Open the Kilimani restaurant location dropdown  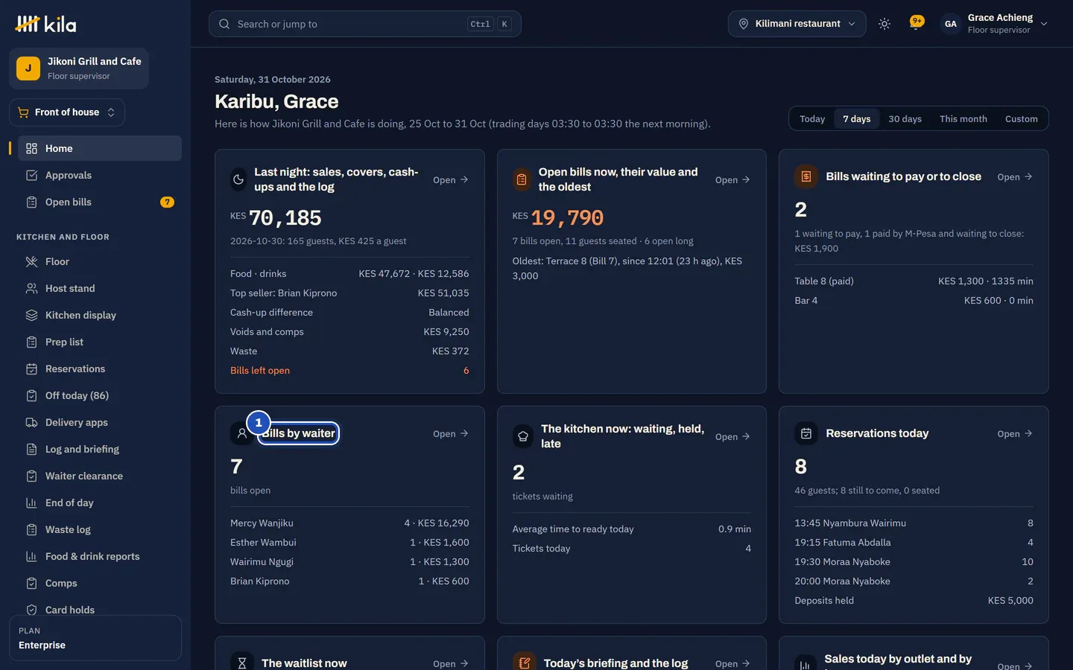tap(797, 24)
